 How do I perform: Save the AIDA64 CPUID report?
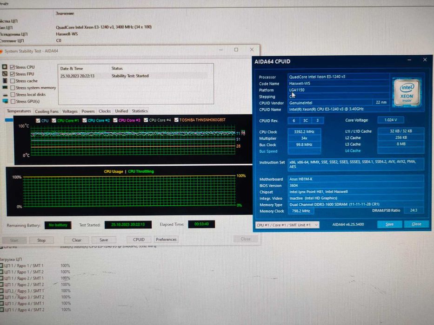389,224
